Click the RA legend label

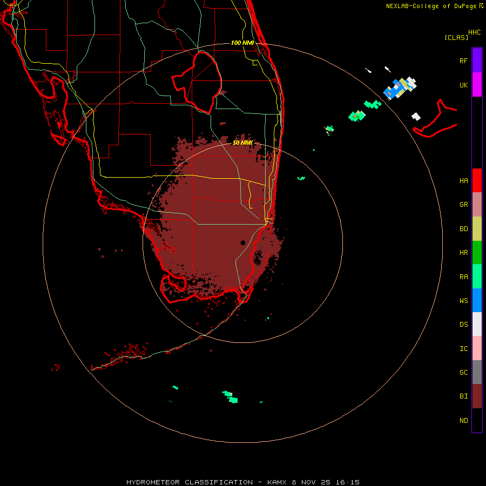(x=463, y=277)
